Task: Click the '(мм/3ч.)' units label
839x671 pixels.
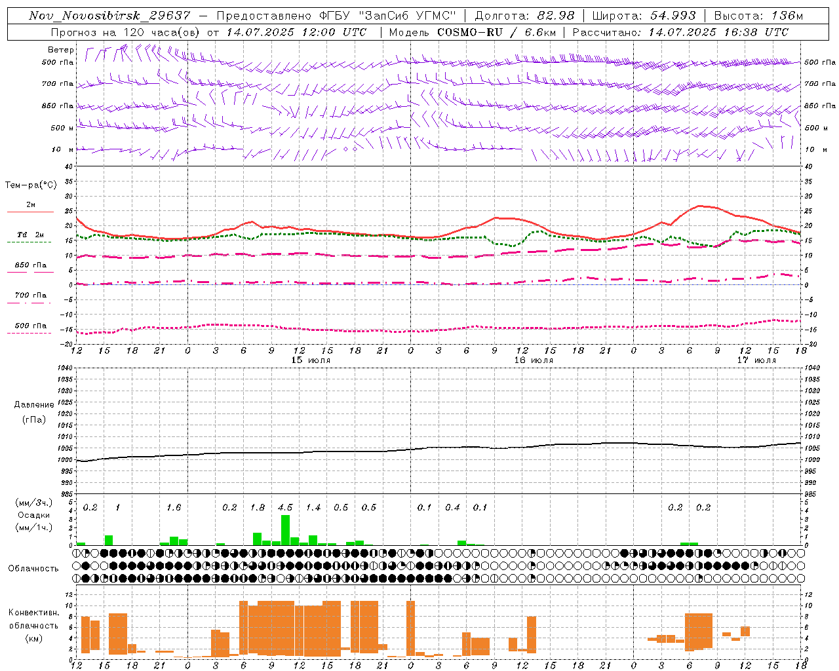Action: (34, 503)
